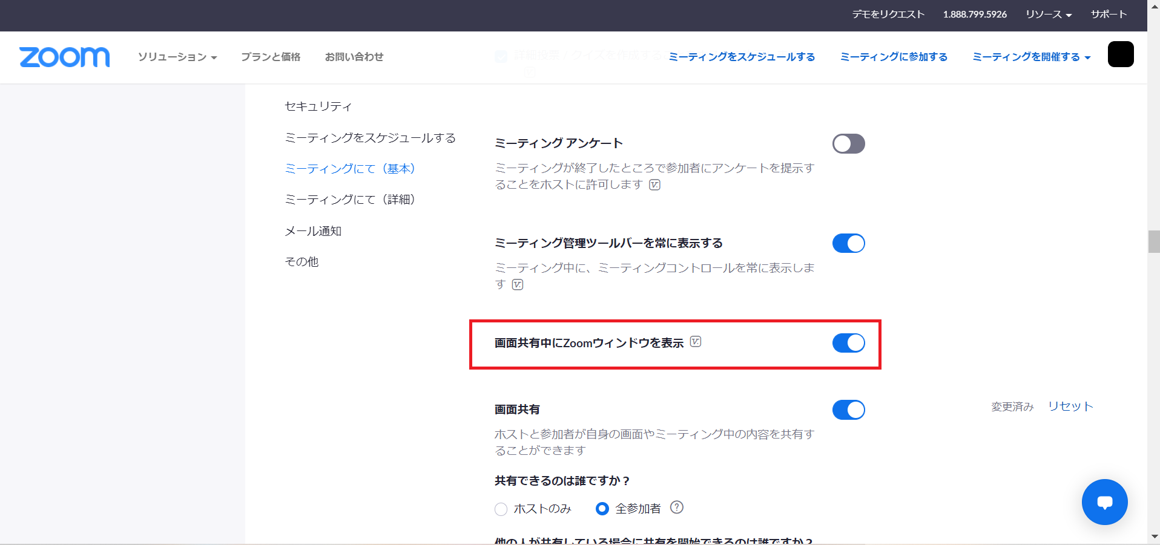Viewport: 1160px width, 545px height.
Task: Enable the ミーティングアンケート toggle
Action: [x=848, y=144]
